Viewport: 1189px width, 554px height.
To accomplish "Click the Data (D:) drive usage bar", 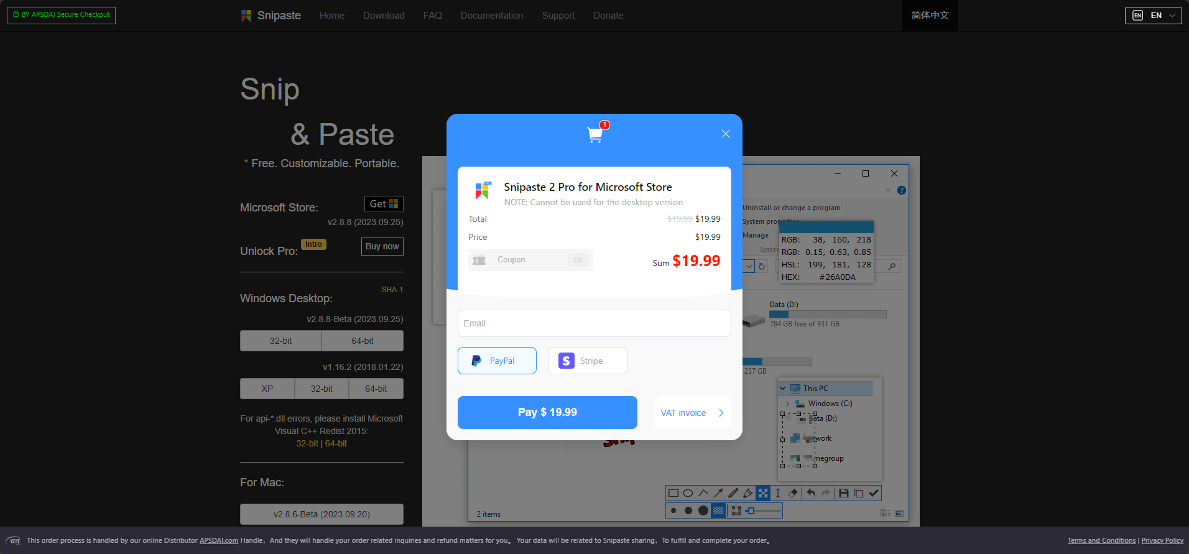I will pyautogui.click(x=828, y=315).
